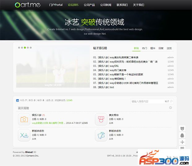The width and height of the screenshot is (192, 166).
Task: Click the bear face sidebar icon
Action: tap(182, 128)
